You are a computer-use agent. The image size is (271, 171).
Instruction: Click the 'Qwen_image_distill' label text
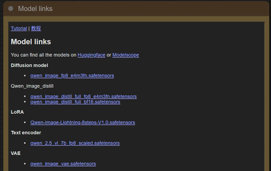[32, 86]
